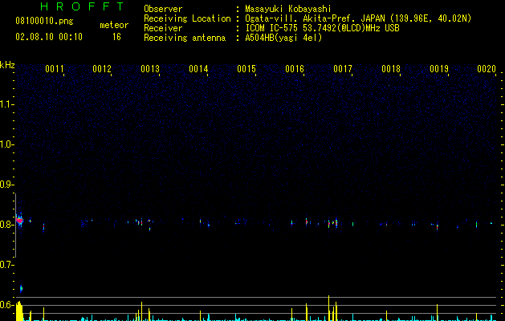Click the 0.6 kHz axis label
This screenshot has height=321, width=505.
pyautogui.click(x=6, y=305)
